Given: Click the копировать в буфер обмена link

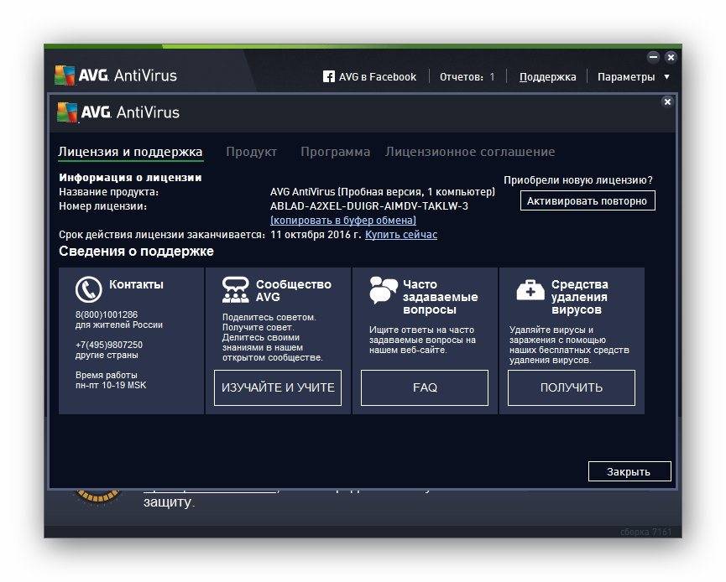Looking at the screenshot, I should point(343,221).
